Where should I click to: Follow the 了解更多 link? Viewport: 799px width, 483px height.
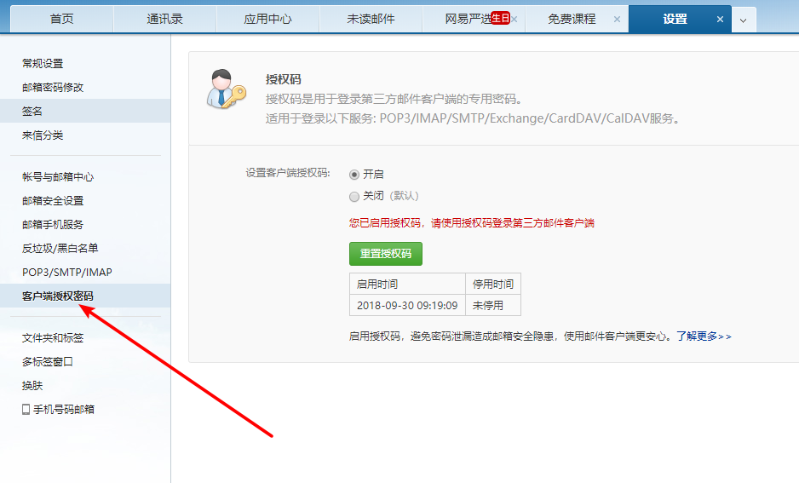(704, 336)
